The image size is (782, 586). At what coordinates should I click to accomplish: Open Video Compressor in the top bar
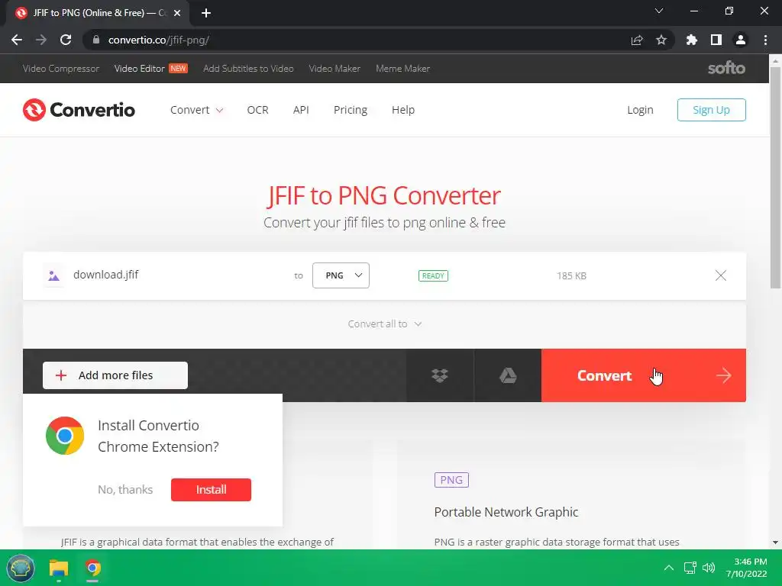(x=61, y=68)
